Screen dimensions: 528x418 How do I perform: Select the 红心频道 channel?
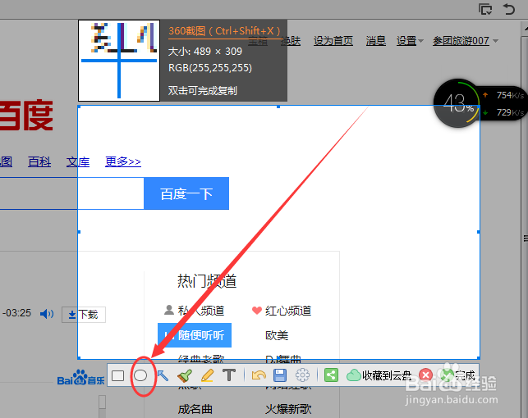point(282,311)
